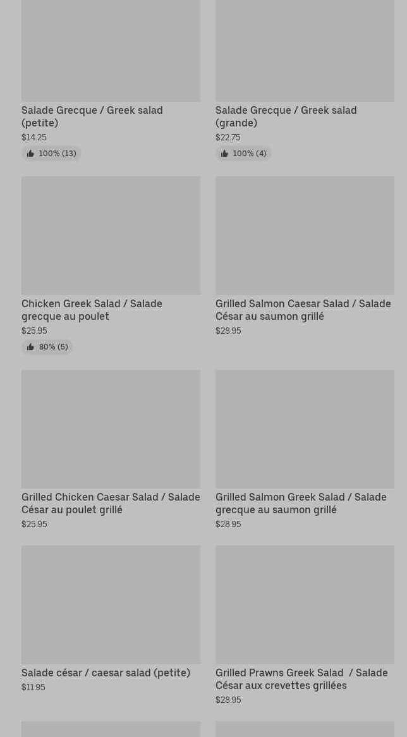407x737 pixels.
Task: Tap Grilled Prawns Greek Salad image
Action: [305, 604]
